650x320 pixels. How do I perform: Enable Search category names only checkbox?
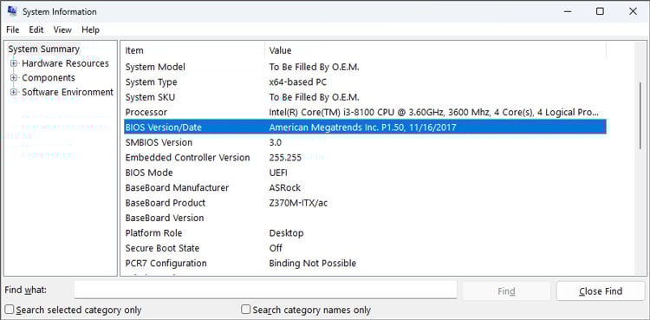pos(246,310)
